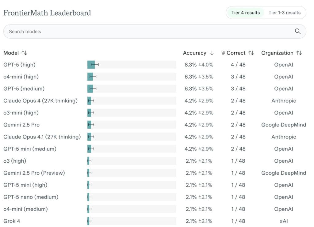Click the Accuracy column header
Screen dimensions: 314x227
194,53
